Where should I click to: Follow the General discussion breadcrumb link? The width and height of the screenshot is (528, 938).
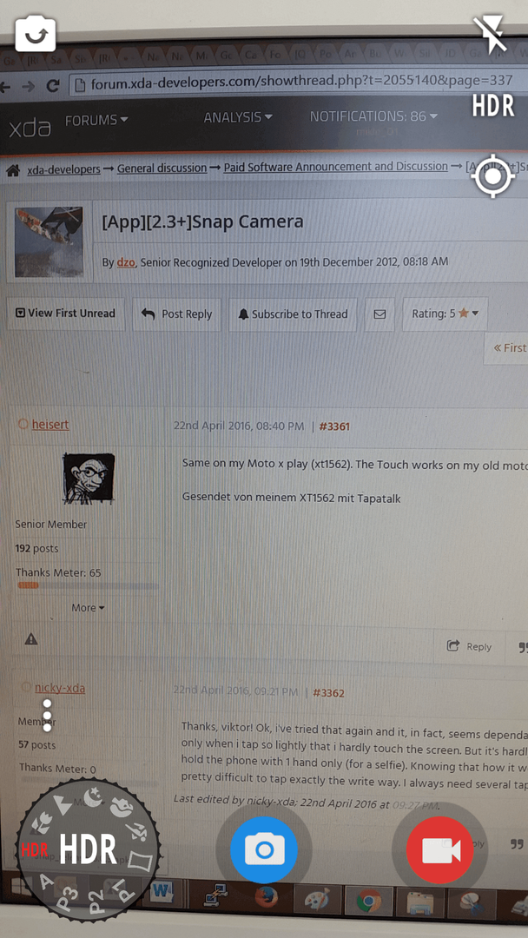click(x=162, y=168)
